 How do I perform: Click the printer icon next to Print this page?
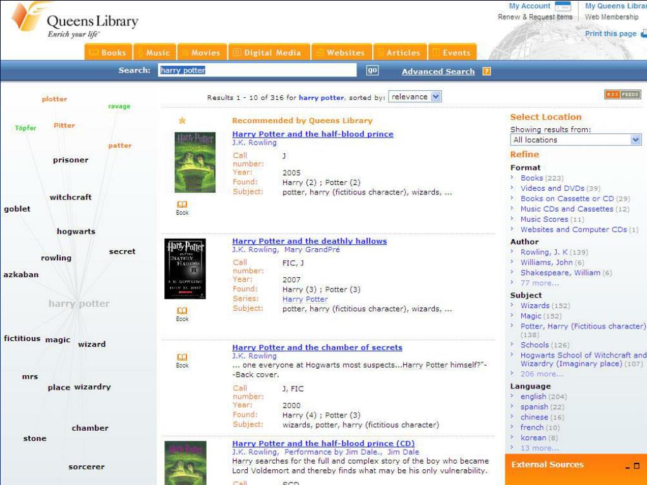click(643, 34)
